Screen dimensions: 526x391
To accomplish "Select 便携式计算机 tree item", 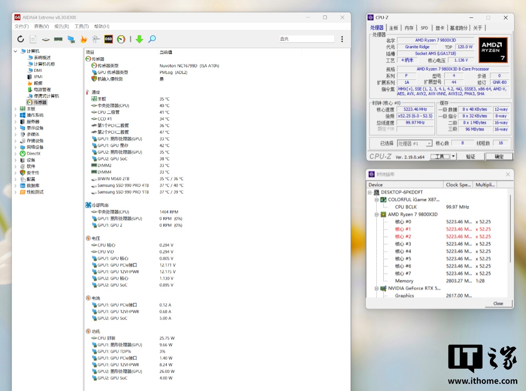I will coord(46,96).
